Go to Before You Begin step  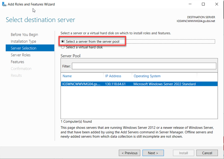[x=24, y=35]
